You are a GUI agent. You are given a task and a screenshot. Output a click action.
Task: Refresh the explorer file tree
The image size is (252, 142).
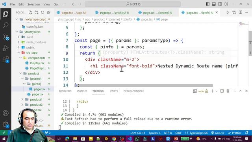coord(43,12)
